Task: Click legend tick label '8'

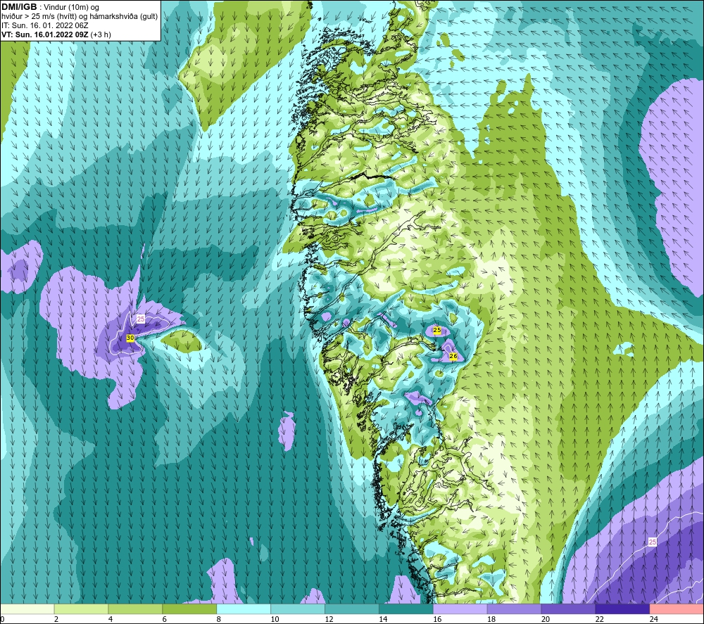Action: (219, 619)
